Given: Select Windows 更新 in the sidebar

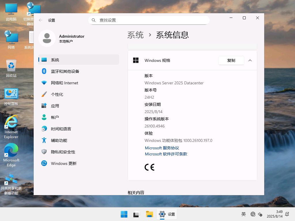Looking at the screenshot, I should point(79,163).
